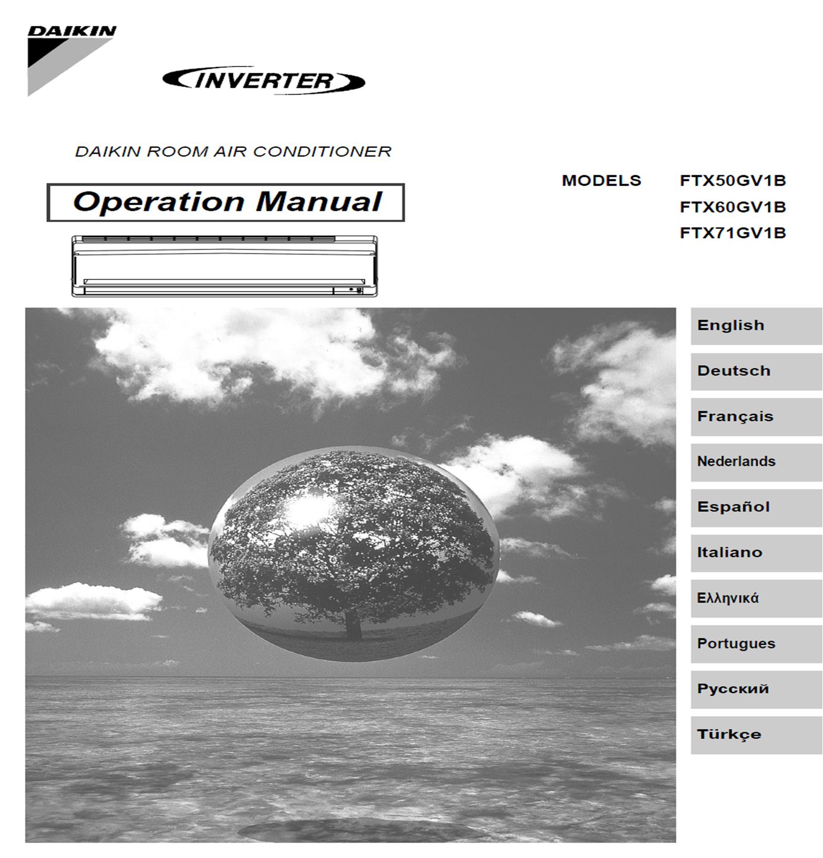Click the Inverter logo emblem
823x858 pixels.
point(264,81)
